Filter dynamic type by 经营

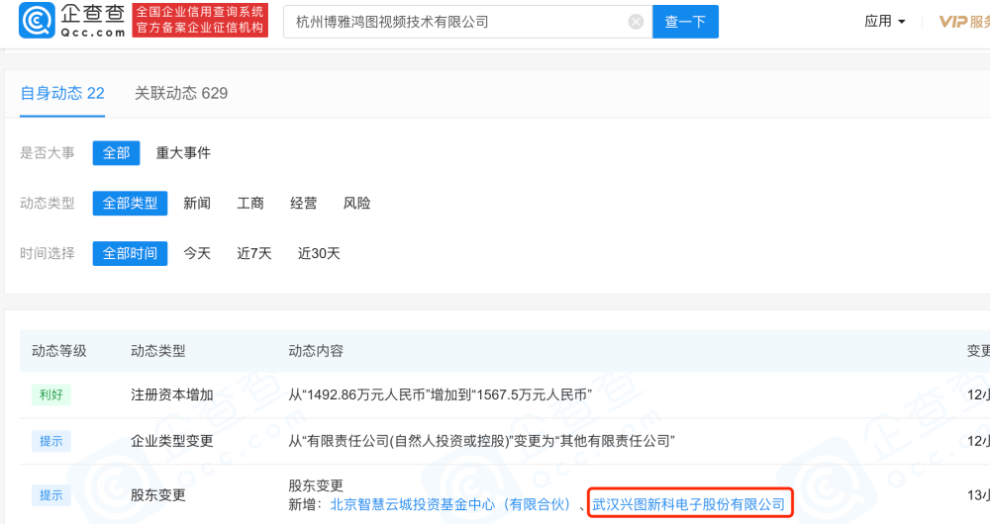(304, 203)
